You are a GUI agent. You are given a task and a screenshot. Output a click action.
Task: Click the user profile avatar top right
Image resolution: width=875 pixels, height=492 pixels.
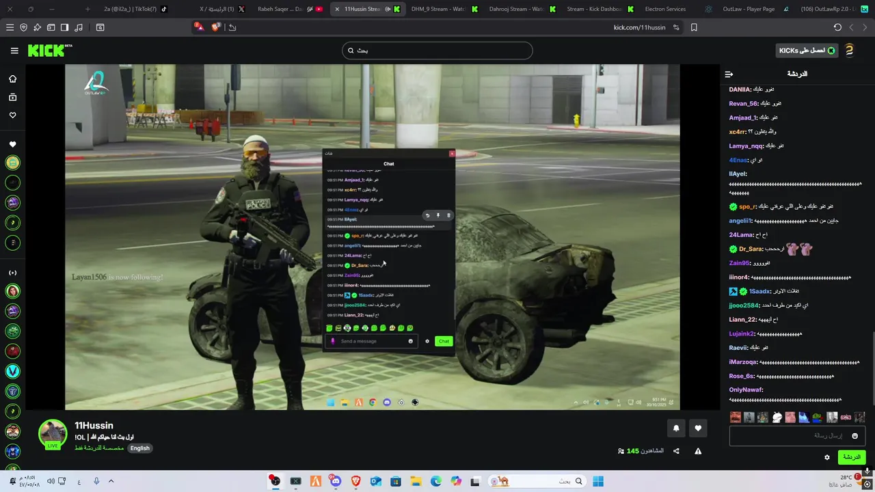[x=849, y=51]
